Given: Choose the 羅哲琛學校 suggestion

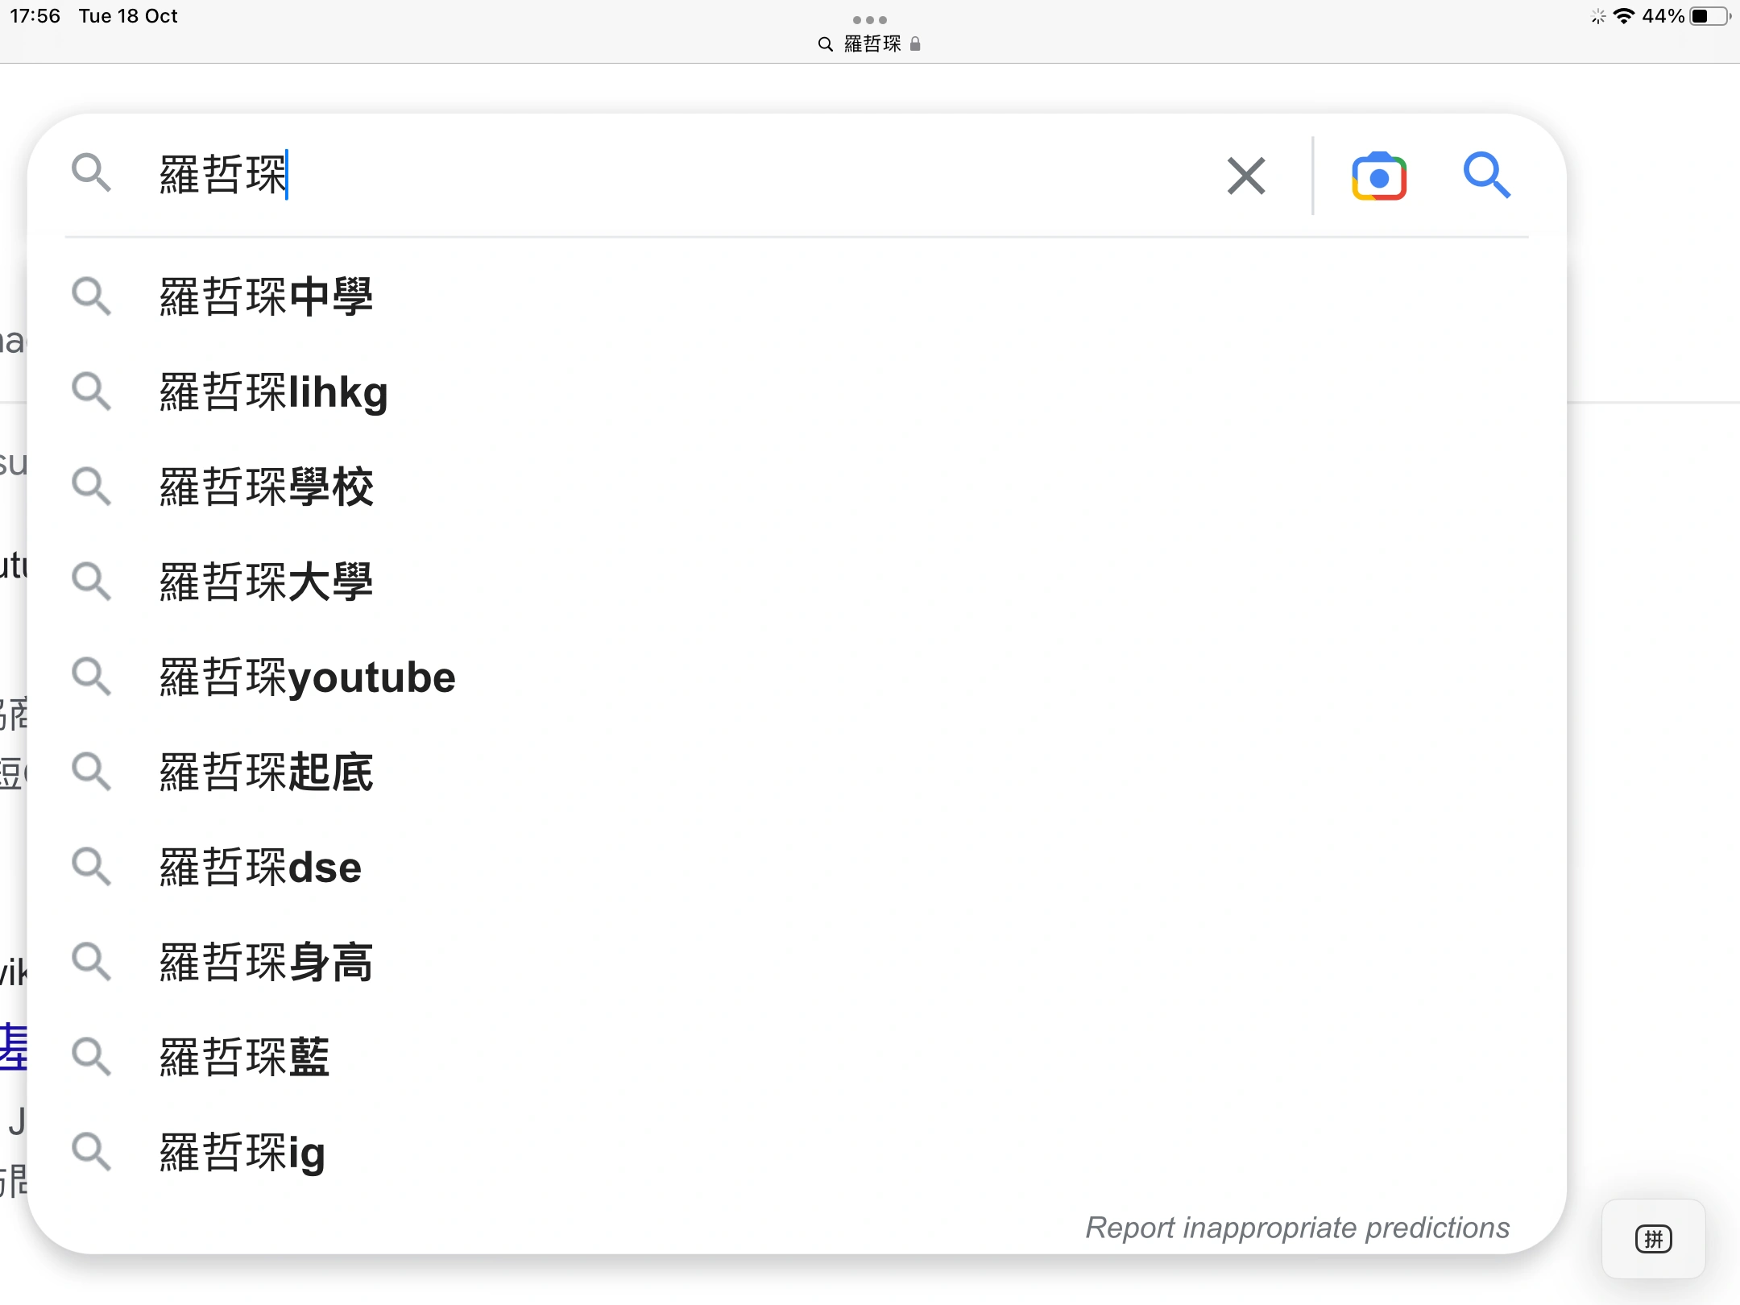Looking at the screenshot, I should 266,487.
